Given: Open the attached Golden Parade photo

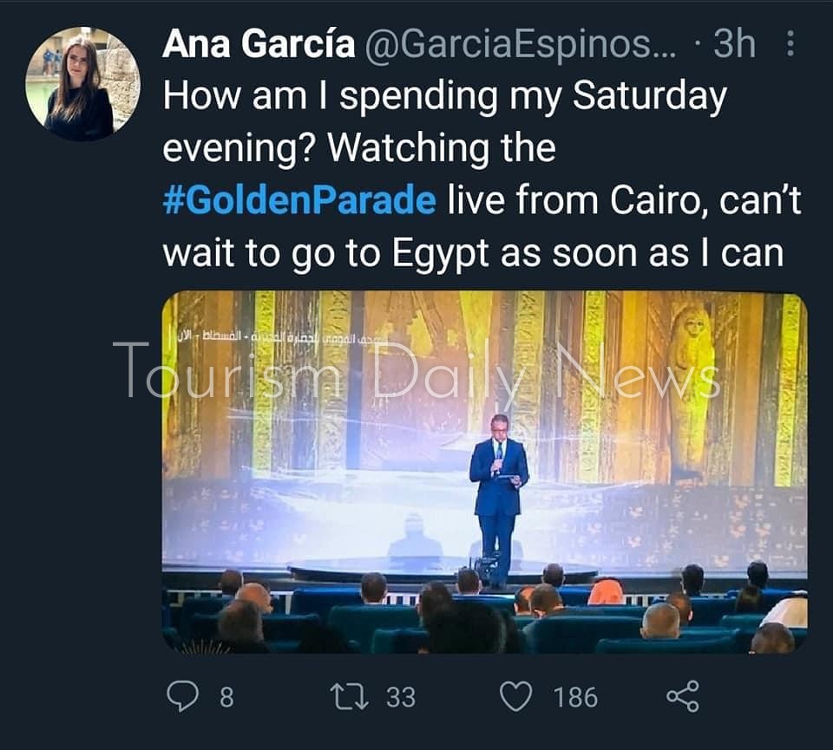Looking at the screenshot, I should click(x=484, y=473).
